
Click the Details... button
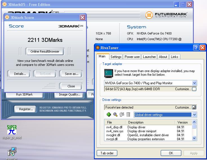click(x=20, y=74)
